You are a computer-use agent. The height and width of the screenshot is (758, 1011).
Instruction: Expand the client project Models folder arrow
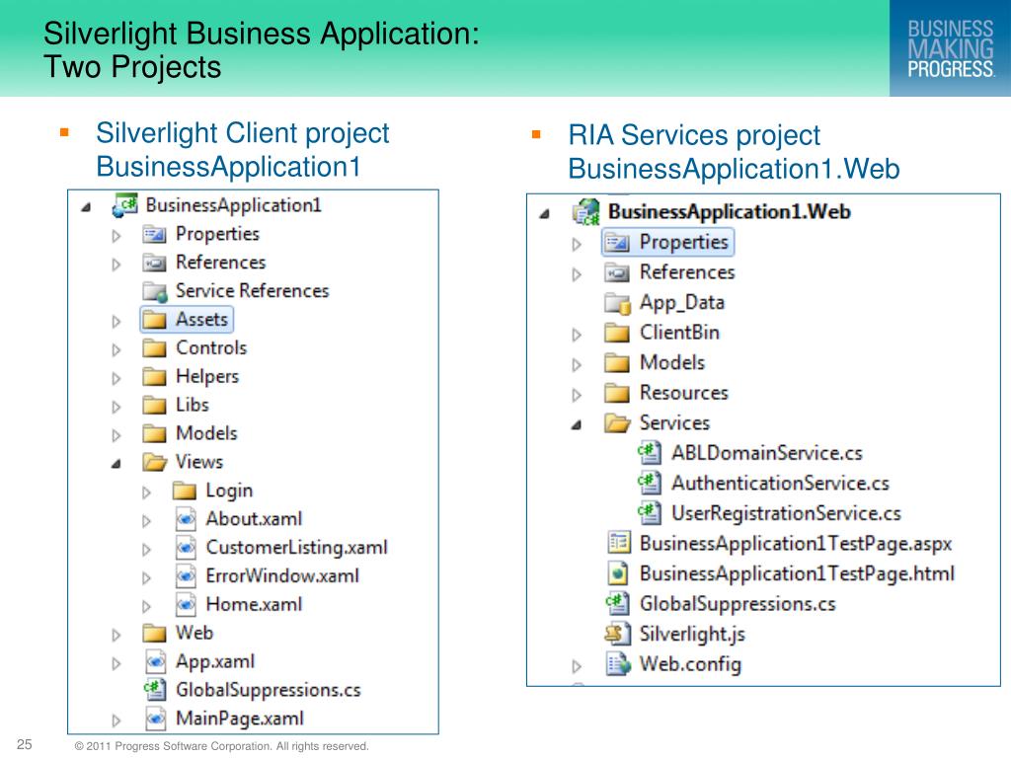117,435
